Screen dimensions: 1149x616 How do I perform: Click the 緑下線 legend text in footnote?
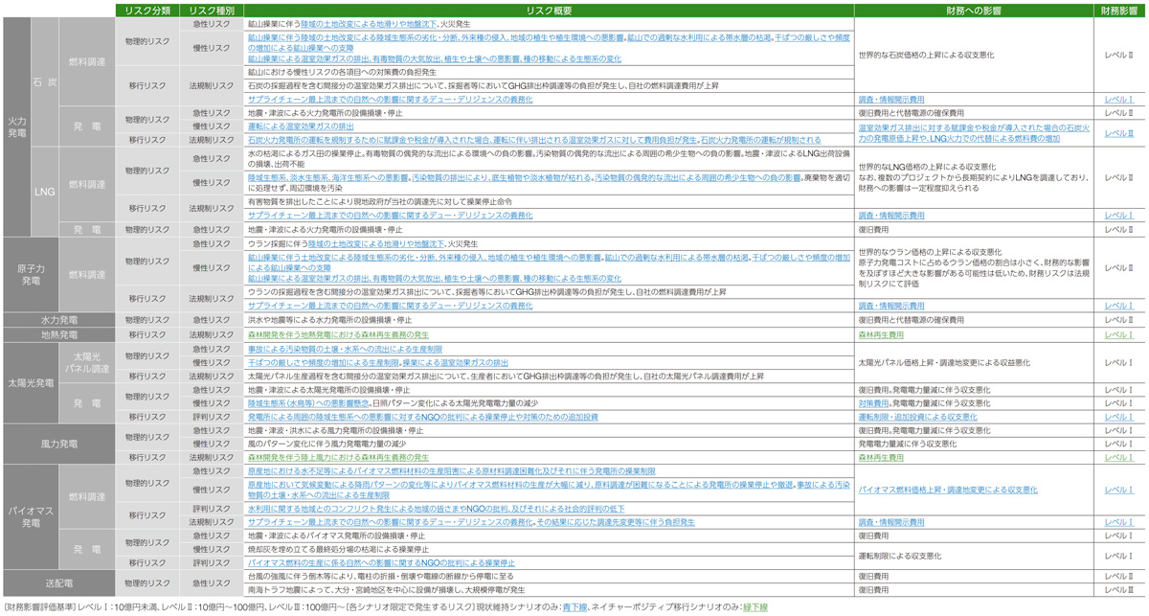tap(755, 607)
